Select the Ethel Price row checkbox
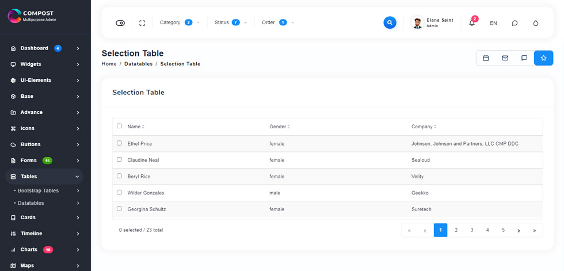 (x=119, y=143)
